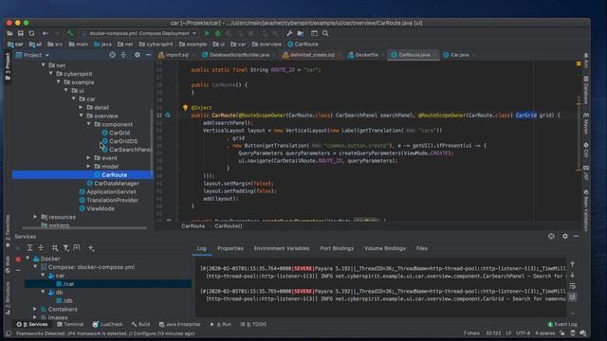Expand the model folder node

tap(88, 167)
